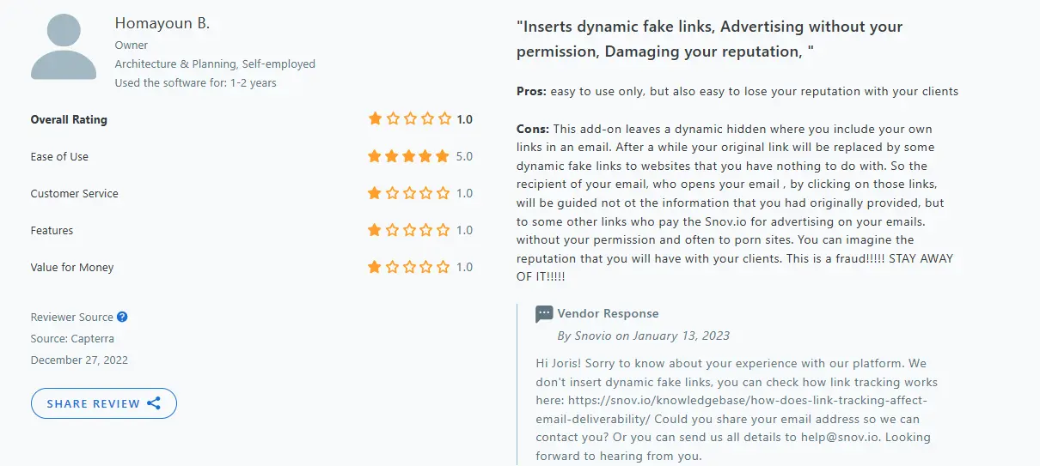This screenshot has width=1040, height=466.
Task: Click the reviewer avatar placeholder image
Action: click(64, 48)
